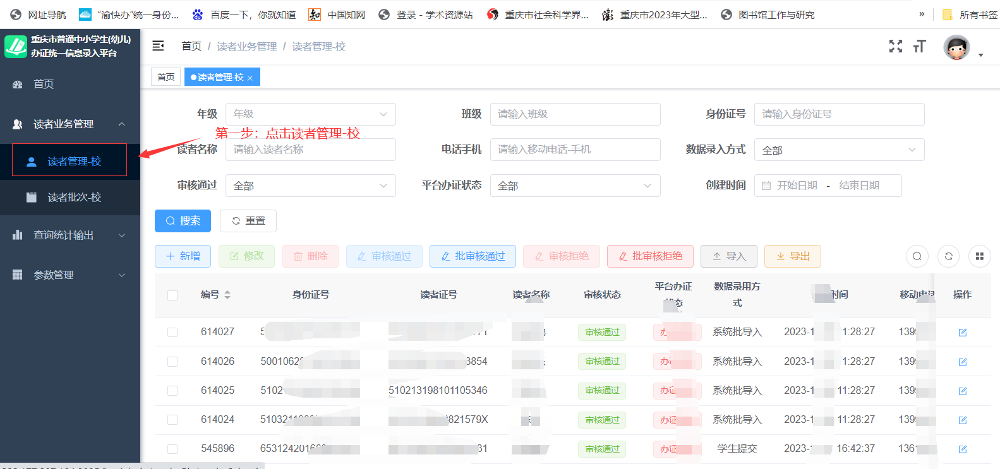The width and height of the screenshot is (1000, 469).
Task: Click the user avatar in top right
Action: (x=956, y=47)
